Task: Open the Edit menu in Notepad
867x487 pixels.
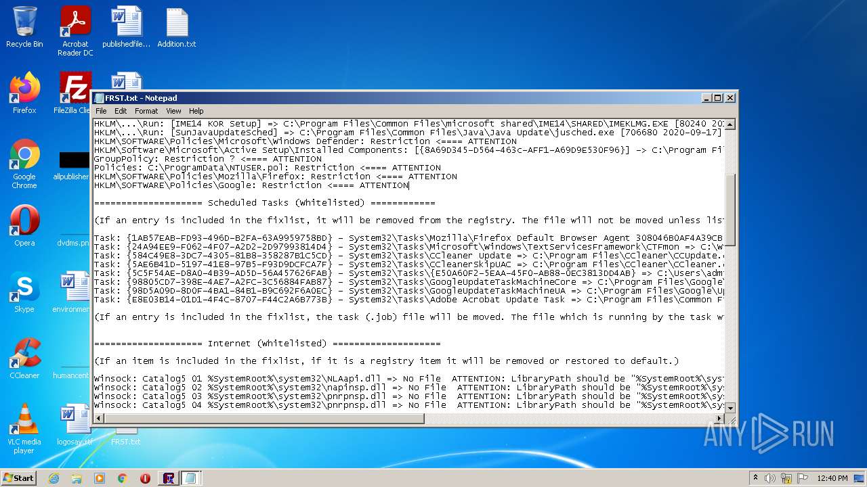Action: [x=121, y=111]
